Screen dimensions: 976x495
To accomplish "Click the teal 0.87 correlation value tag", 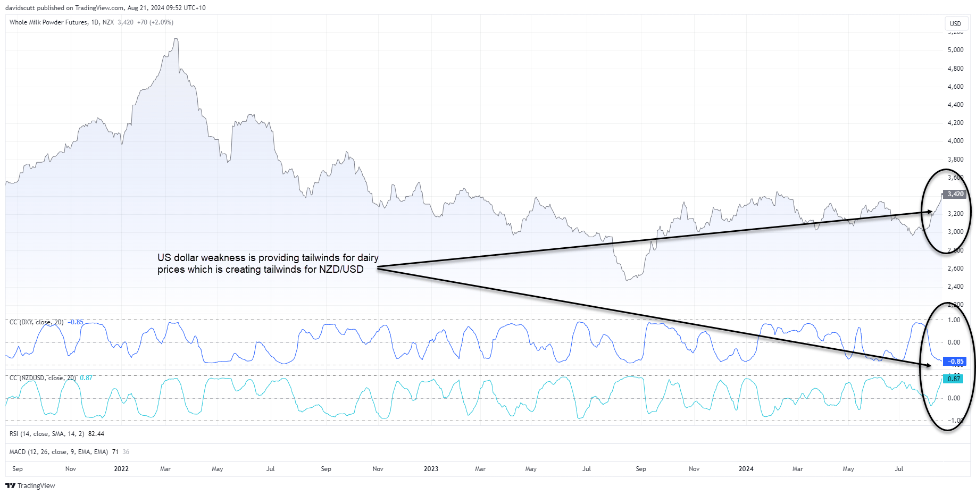I will click(954, 379).
